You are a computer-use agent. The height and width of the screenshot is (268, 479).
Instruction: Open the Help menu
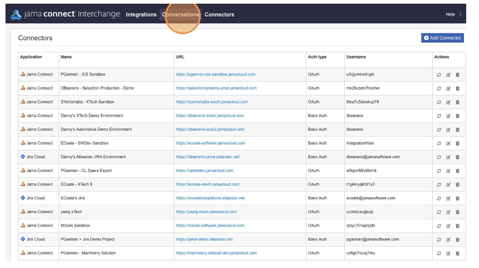pyautogui.click(x=450, y=14)
